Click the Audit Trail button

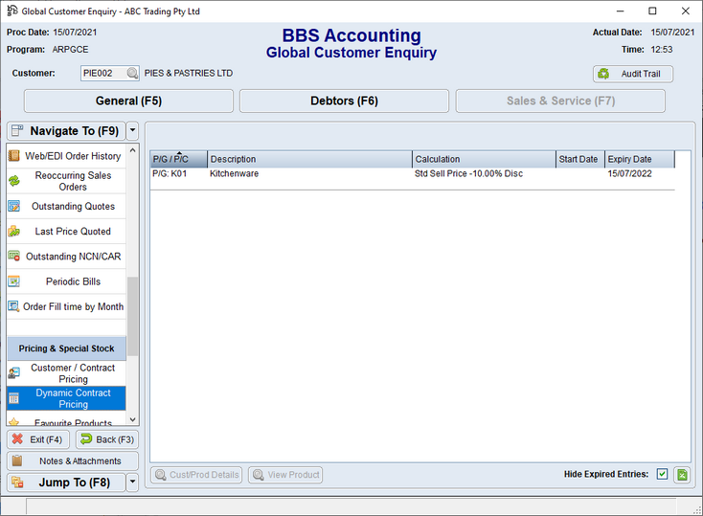633,74
